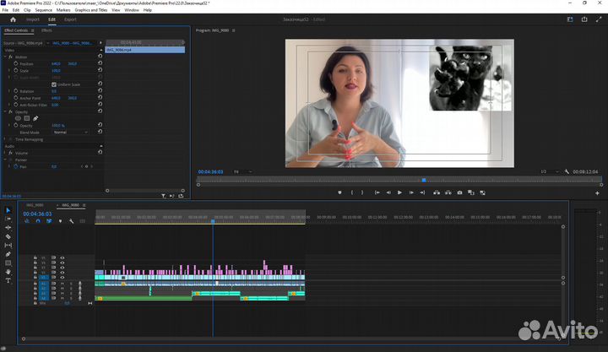Open Graphics and Titles menu
Screen dimensions: 608x352
coord(91,10)
